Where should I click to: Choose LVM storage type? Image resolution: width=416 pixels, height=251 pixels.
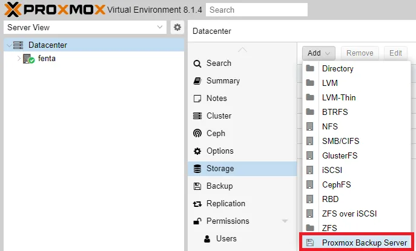tap(357, 83)
